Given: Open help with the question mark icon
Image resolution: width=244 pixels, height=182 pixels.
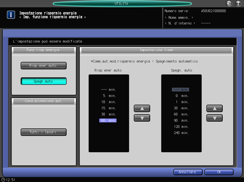Looking at the screenshot, I should pos(238,3).
